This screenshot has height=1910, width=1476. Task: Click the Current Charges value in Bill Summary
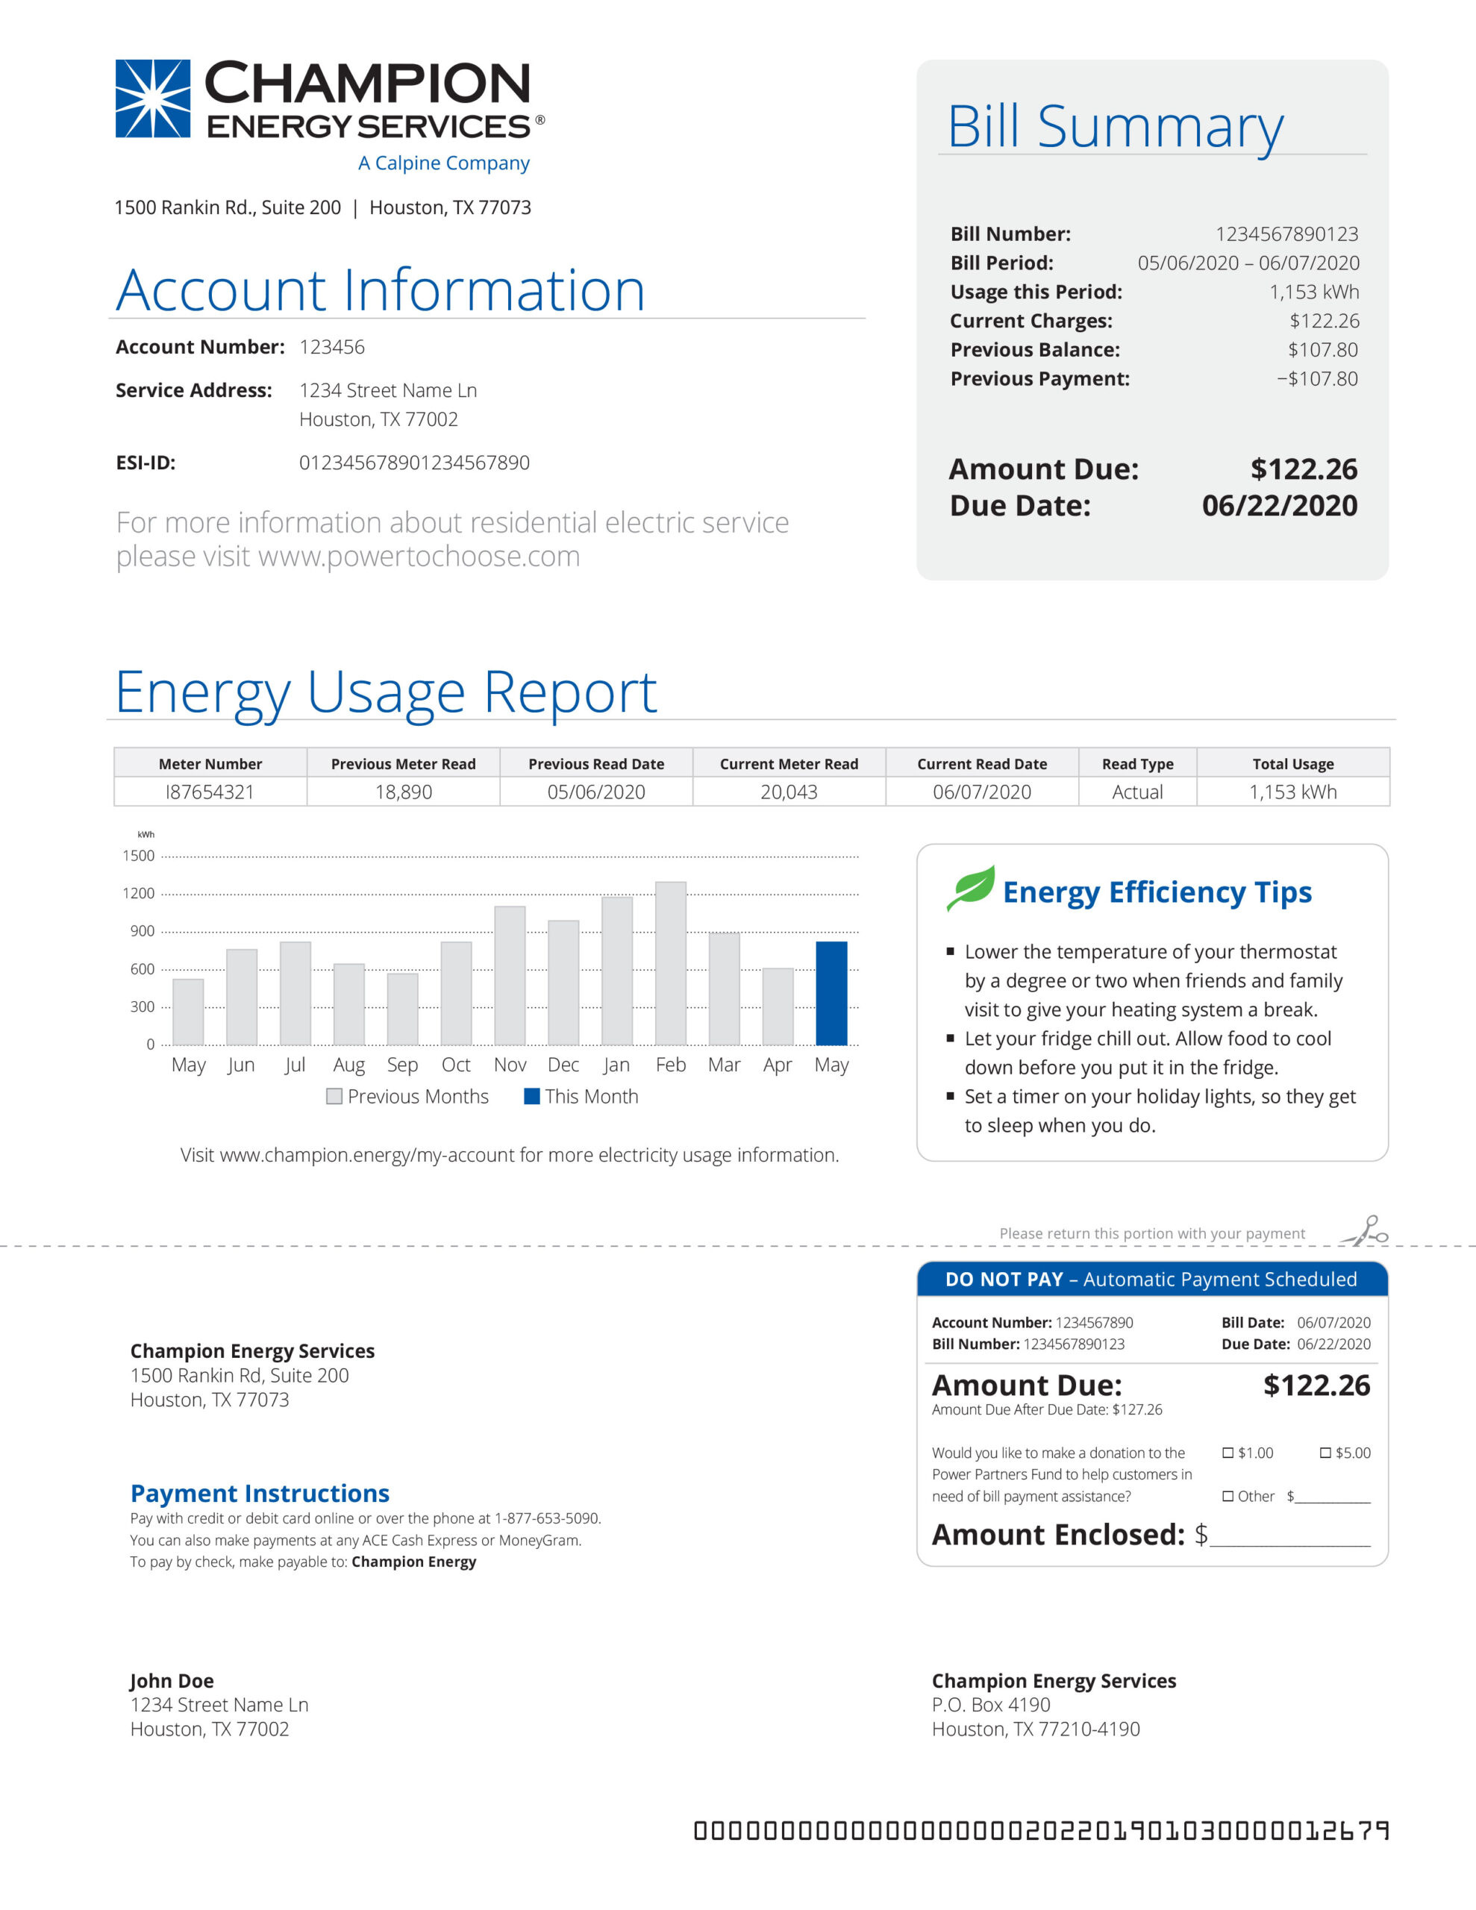pos(1325,321)
